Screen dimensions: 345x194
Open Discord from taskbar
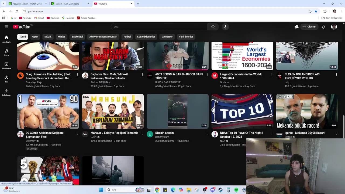click(213, 190)
